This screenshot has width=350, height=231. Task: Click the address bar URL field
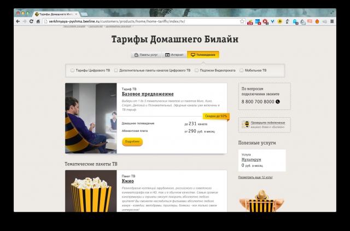click(x=143, y=21)
